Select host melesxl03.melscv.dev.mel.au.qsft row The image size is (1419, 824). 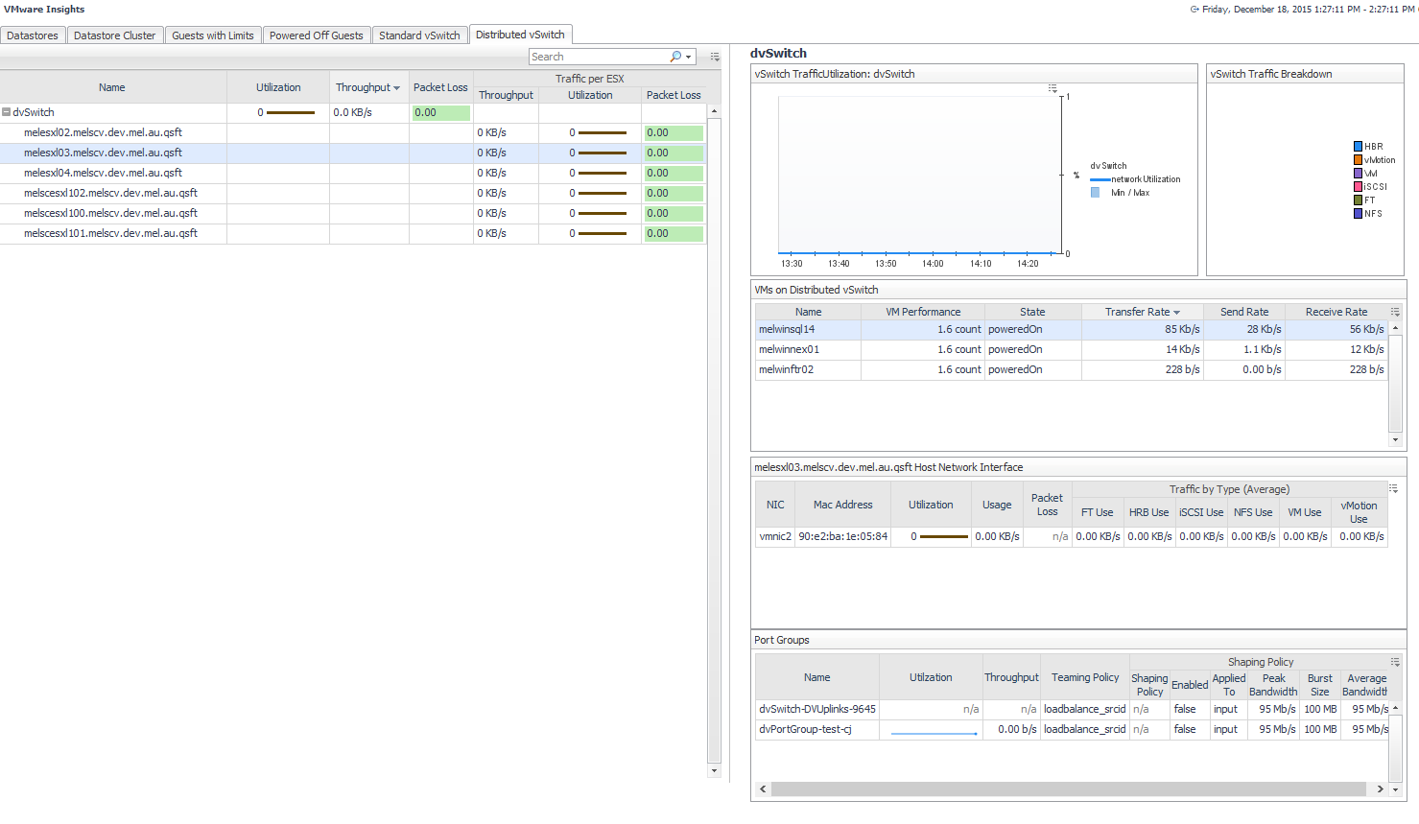click(353, 153)
